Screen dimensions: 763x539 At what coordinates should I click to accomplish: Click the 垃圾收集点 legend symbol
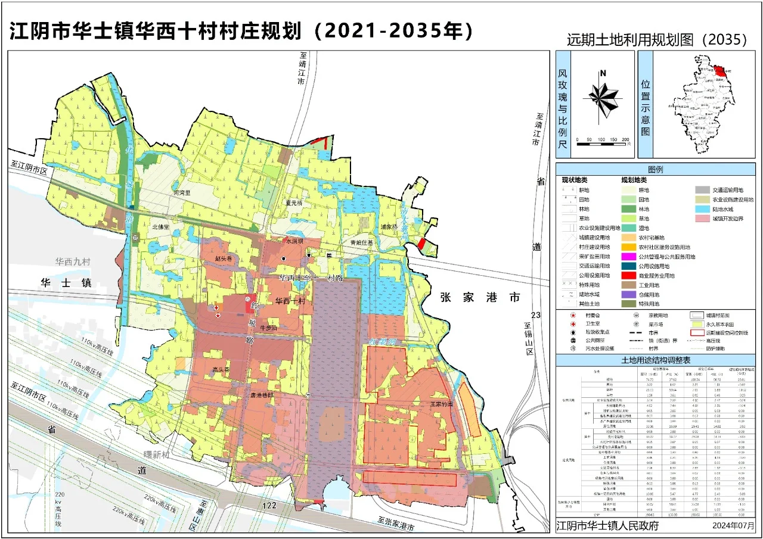click(573, 332)
